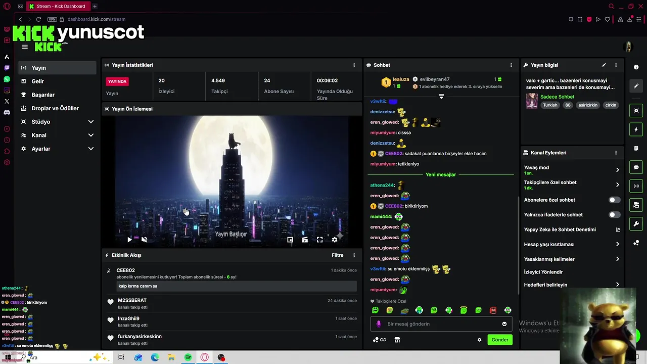Open WhatsApp in the Opera sidebar
This screenshot has width=647, height=364.
[7, 79]
